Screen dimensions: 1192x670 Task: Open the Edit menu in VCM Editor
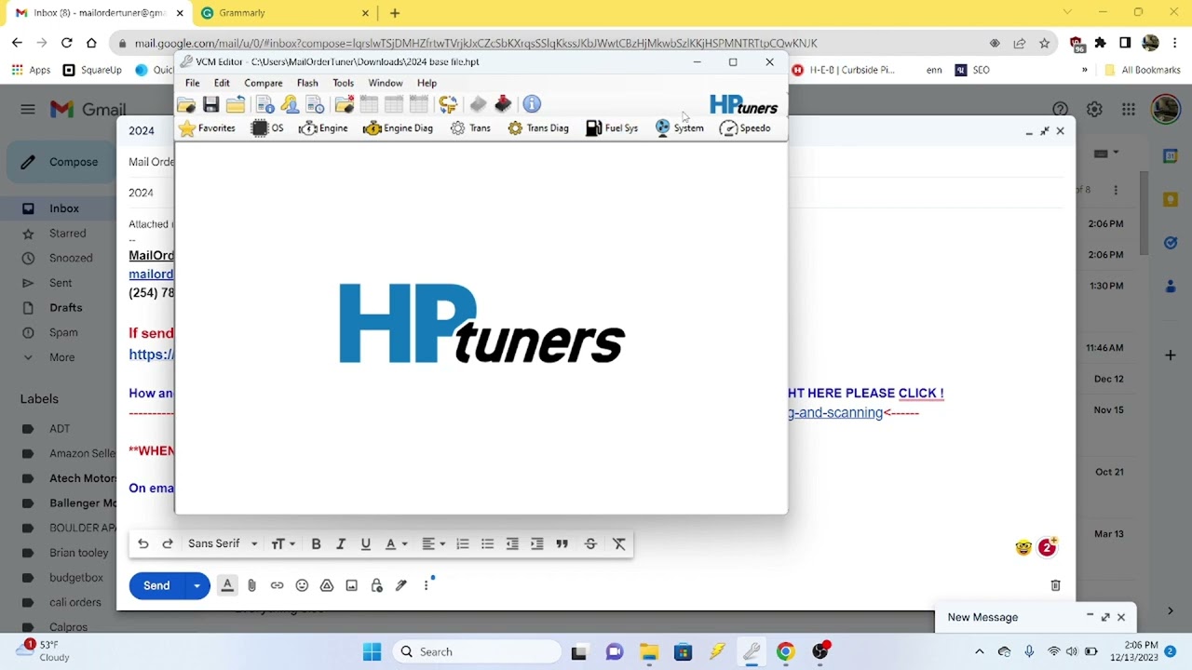(x=222, y=83)
